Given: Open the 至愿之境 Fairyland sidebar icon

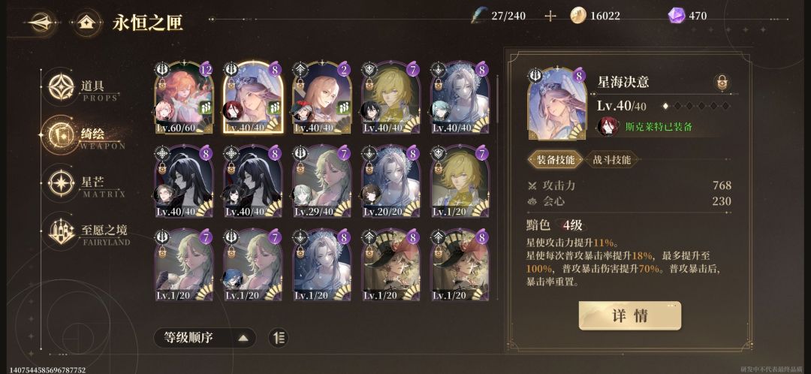Looking at the screenshot, I should [62, 231].
